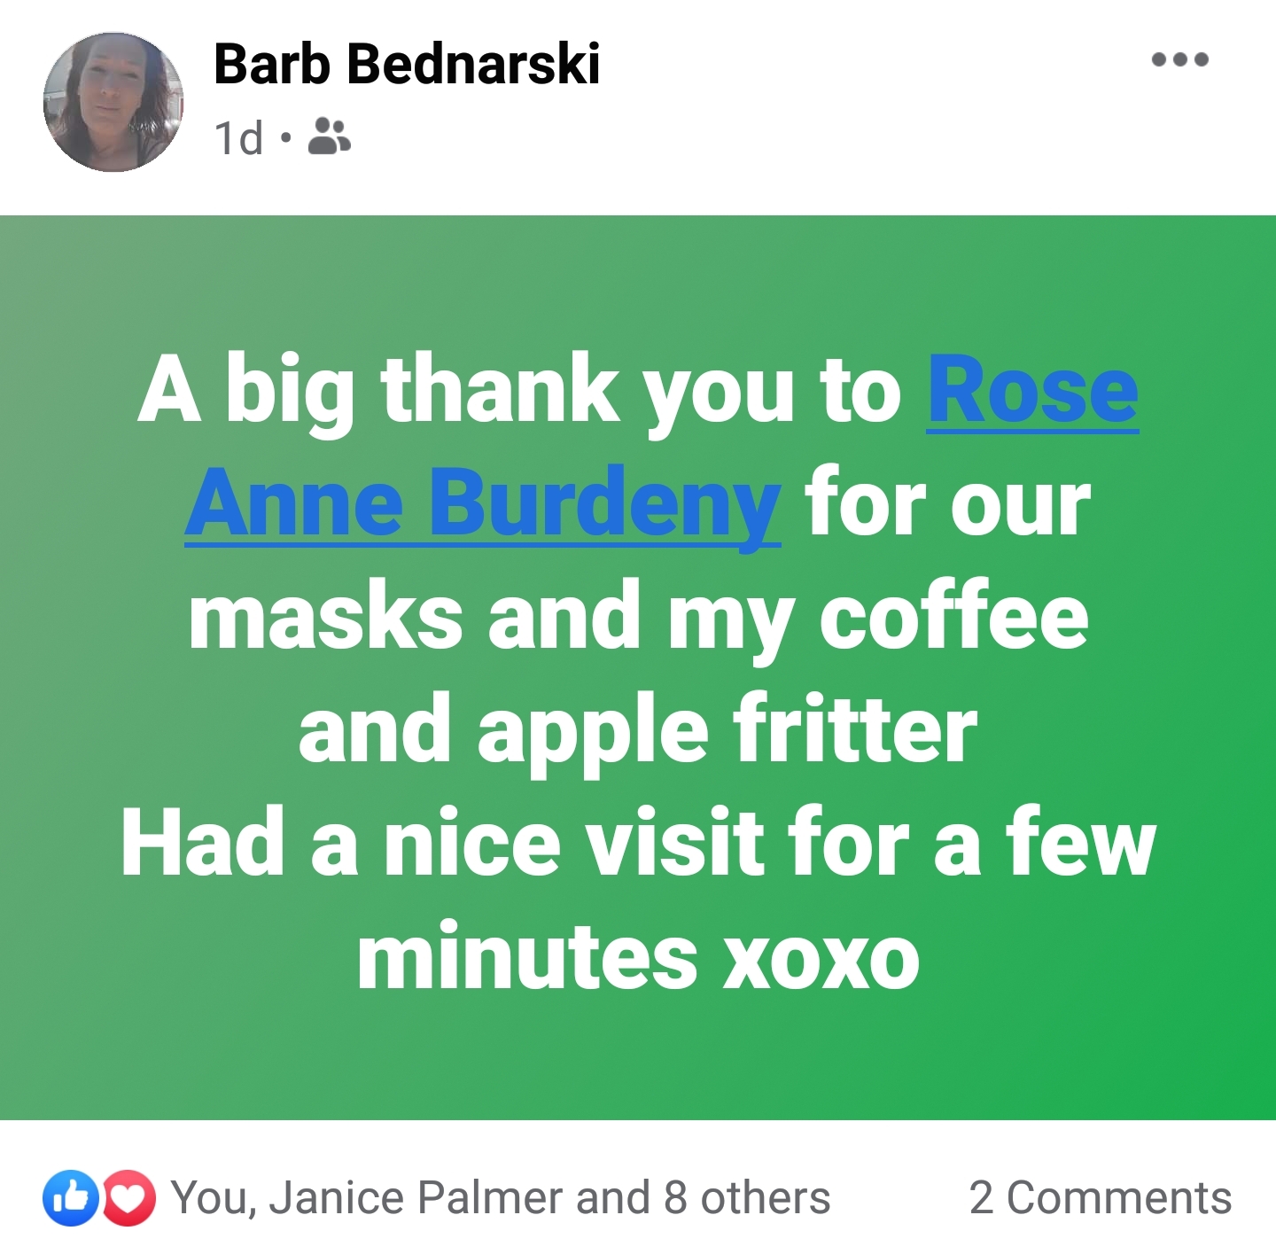Open the three-dot post options menu
Screen dimensions: 1276x1254
1179,60
